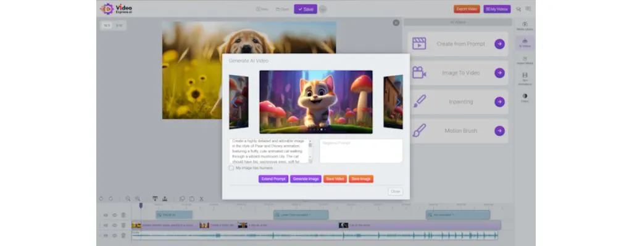Click the arrow button for Image To Video

[499, 73]
